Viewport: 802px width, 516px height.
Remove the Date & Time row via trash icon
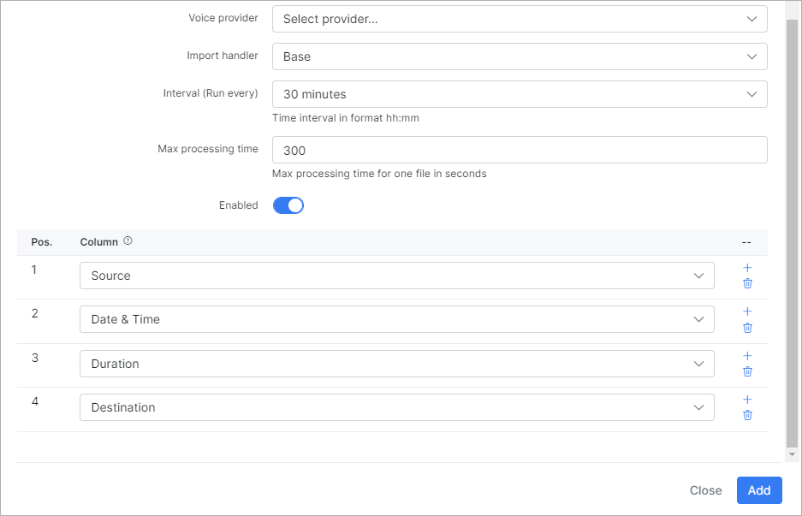coord(746,328)
